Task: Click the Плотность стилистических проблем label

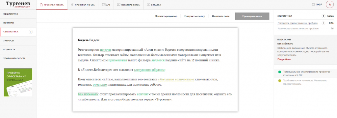Action: click(298, 23)
